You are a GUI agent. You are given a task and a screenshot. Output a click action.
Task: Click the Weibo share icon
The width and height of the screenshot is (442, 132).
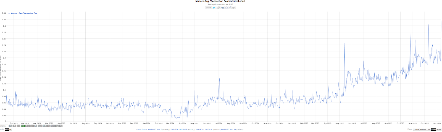[x=233, y=8]
